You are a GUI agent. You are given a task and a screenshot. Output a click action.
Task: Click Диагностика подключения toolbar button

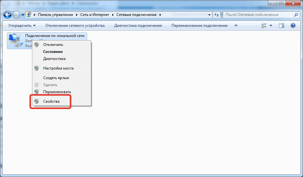pyautogui.click(x=138, y=26)
